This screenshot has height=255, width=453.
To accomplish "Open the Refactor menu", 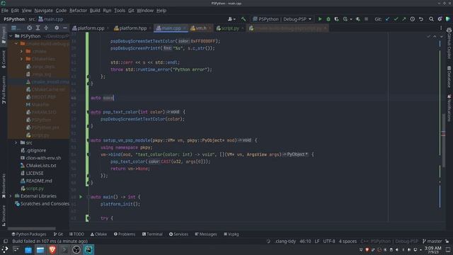I will 78,11.
